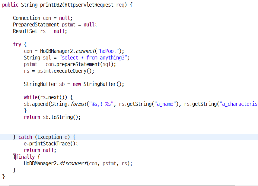Click the 'Connection con = null;' line

pos(43,18)
